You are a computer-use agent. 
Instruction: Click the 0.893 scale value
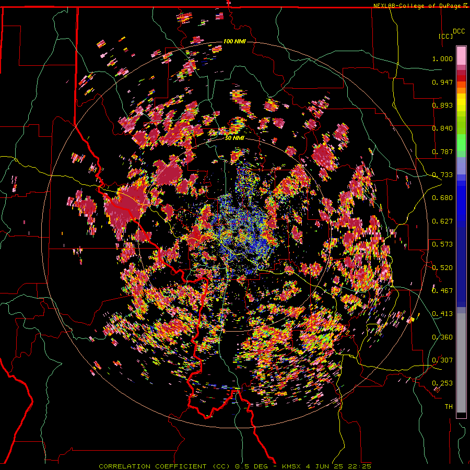coord(442,105)
